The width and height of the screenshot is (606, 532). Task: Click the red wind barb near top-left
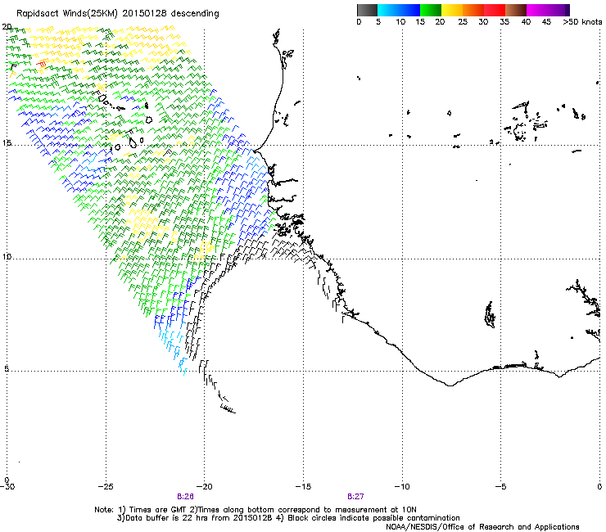[x=41, y=64]
